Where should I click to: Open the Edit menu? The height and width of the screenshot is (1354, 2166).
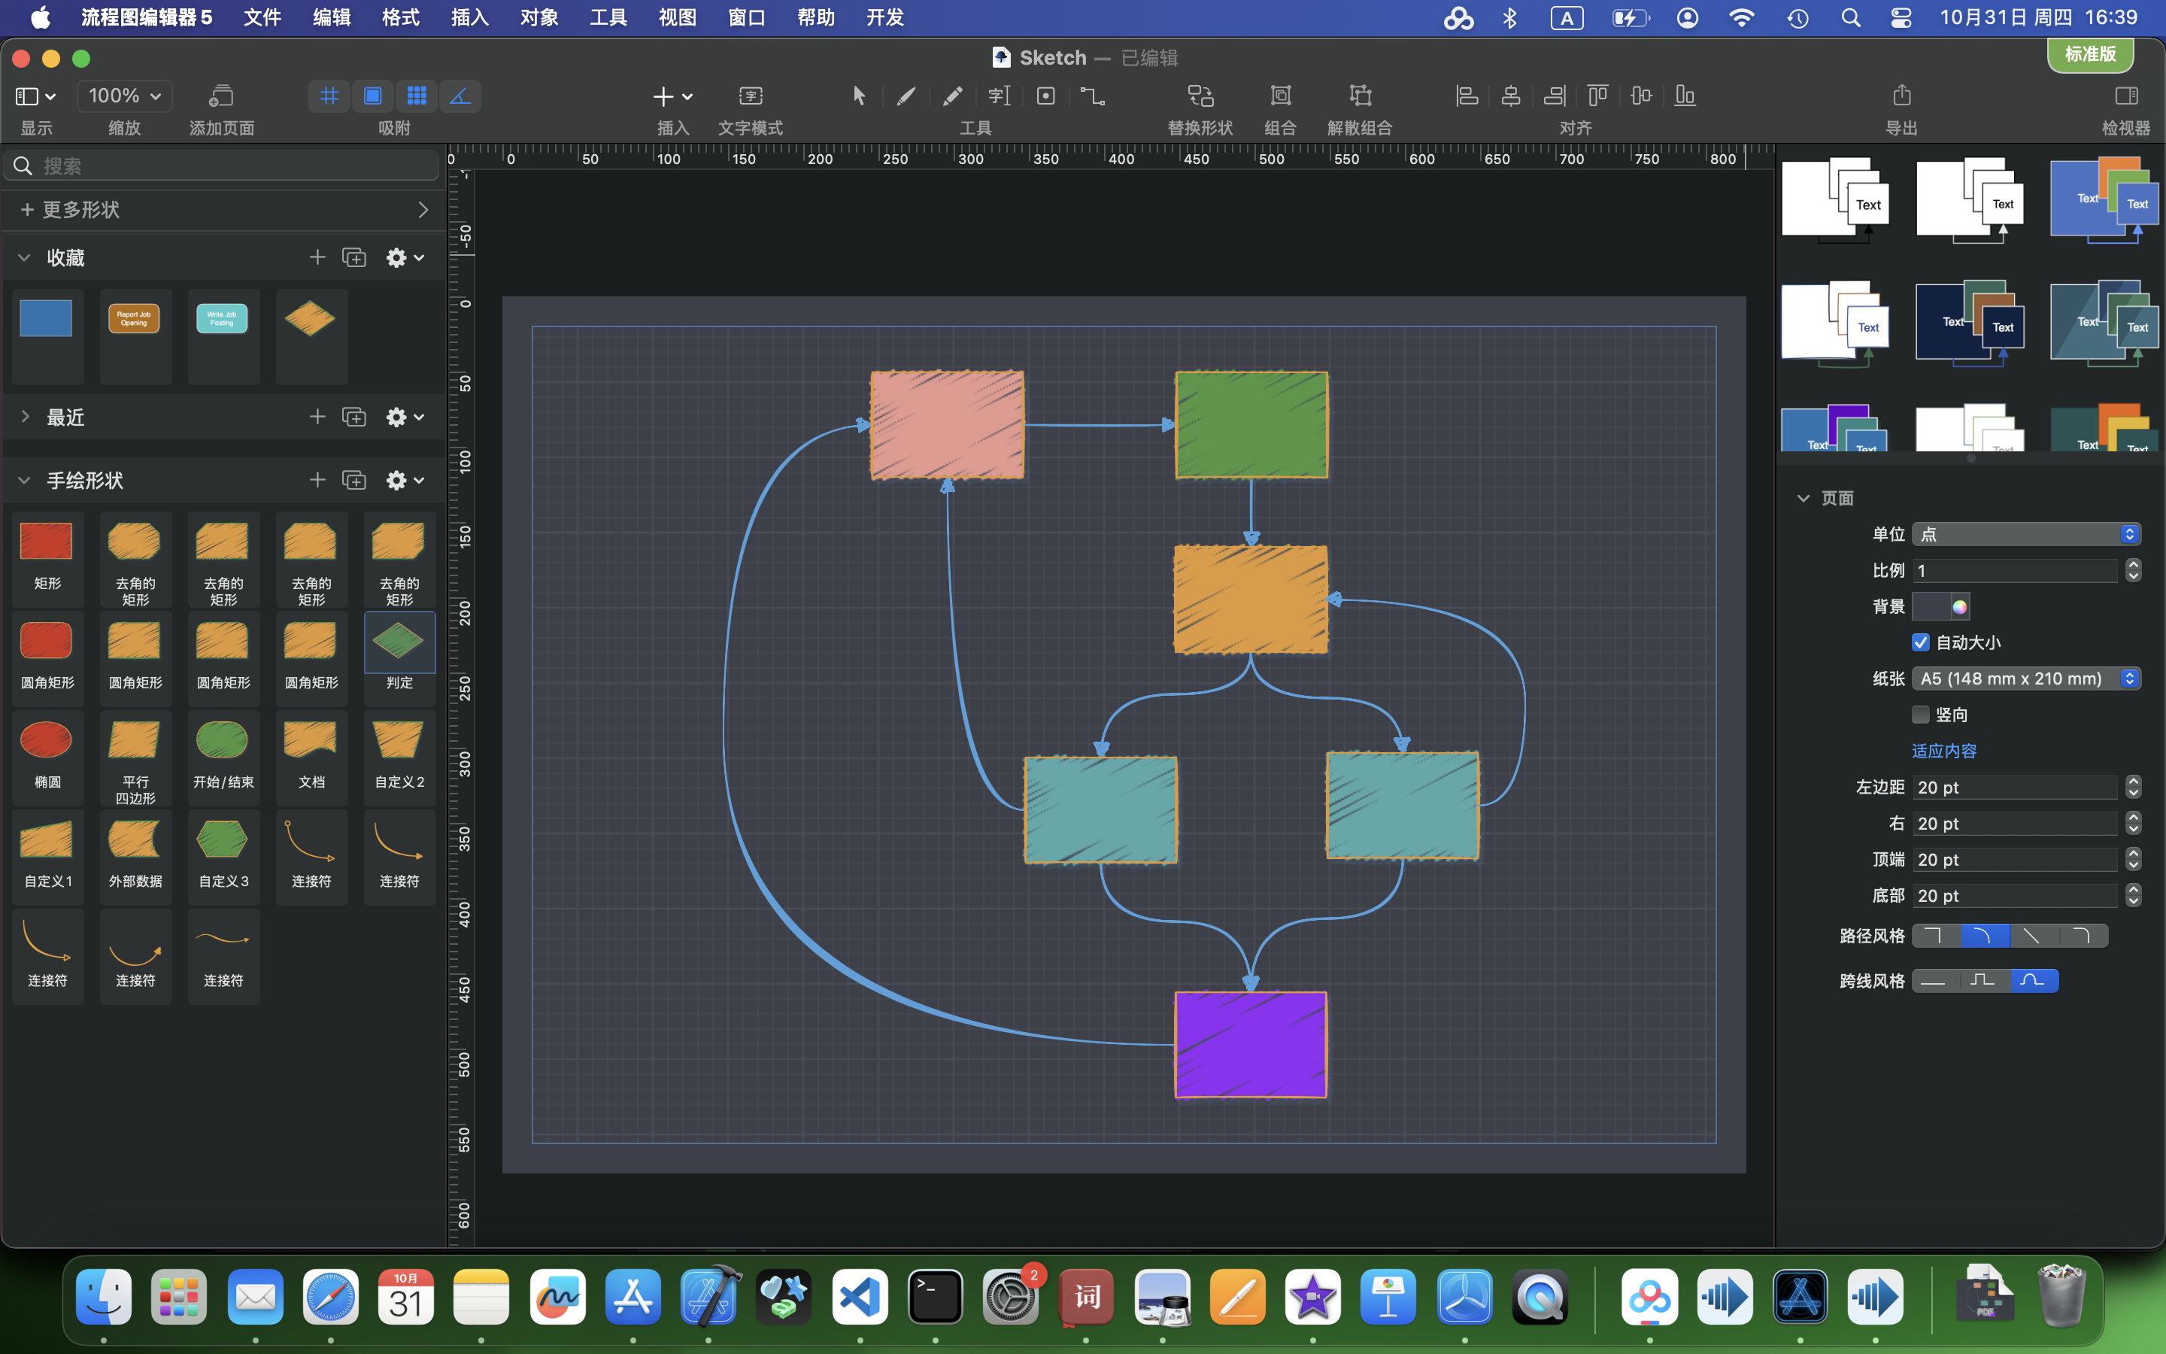click(331, 18)
